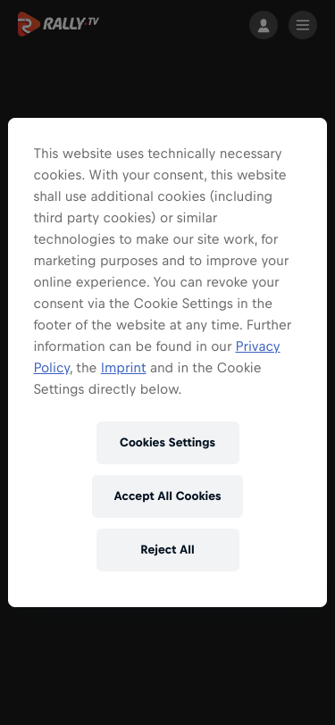Viewport: 335px width, 725px height.
Task: Click the dark backdrop below the cookie dialog
Action: click(x=168, y=666)
